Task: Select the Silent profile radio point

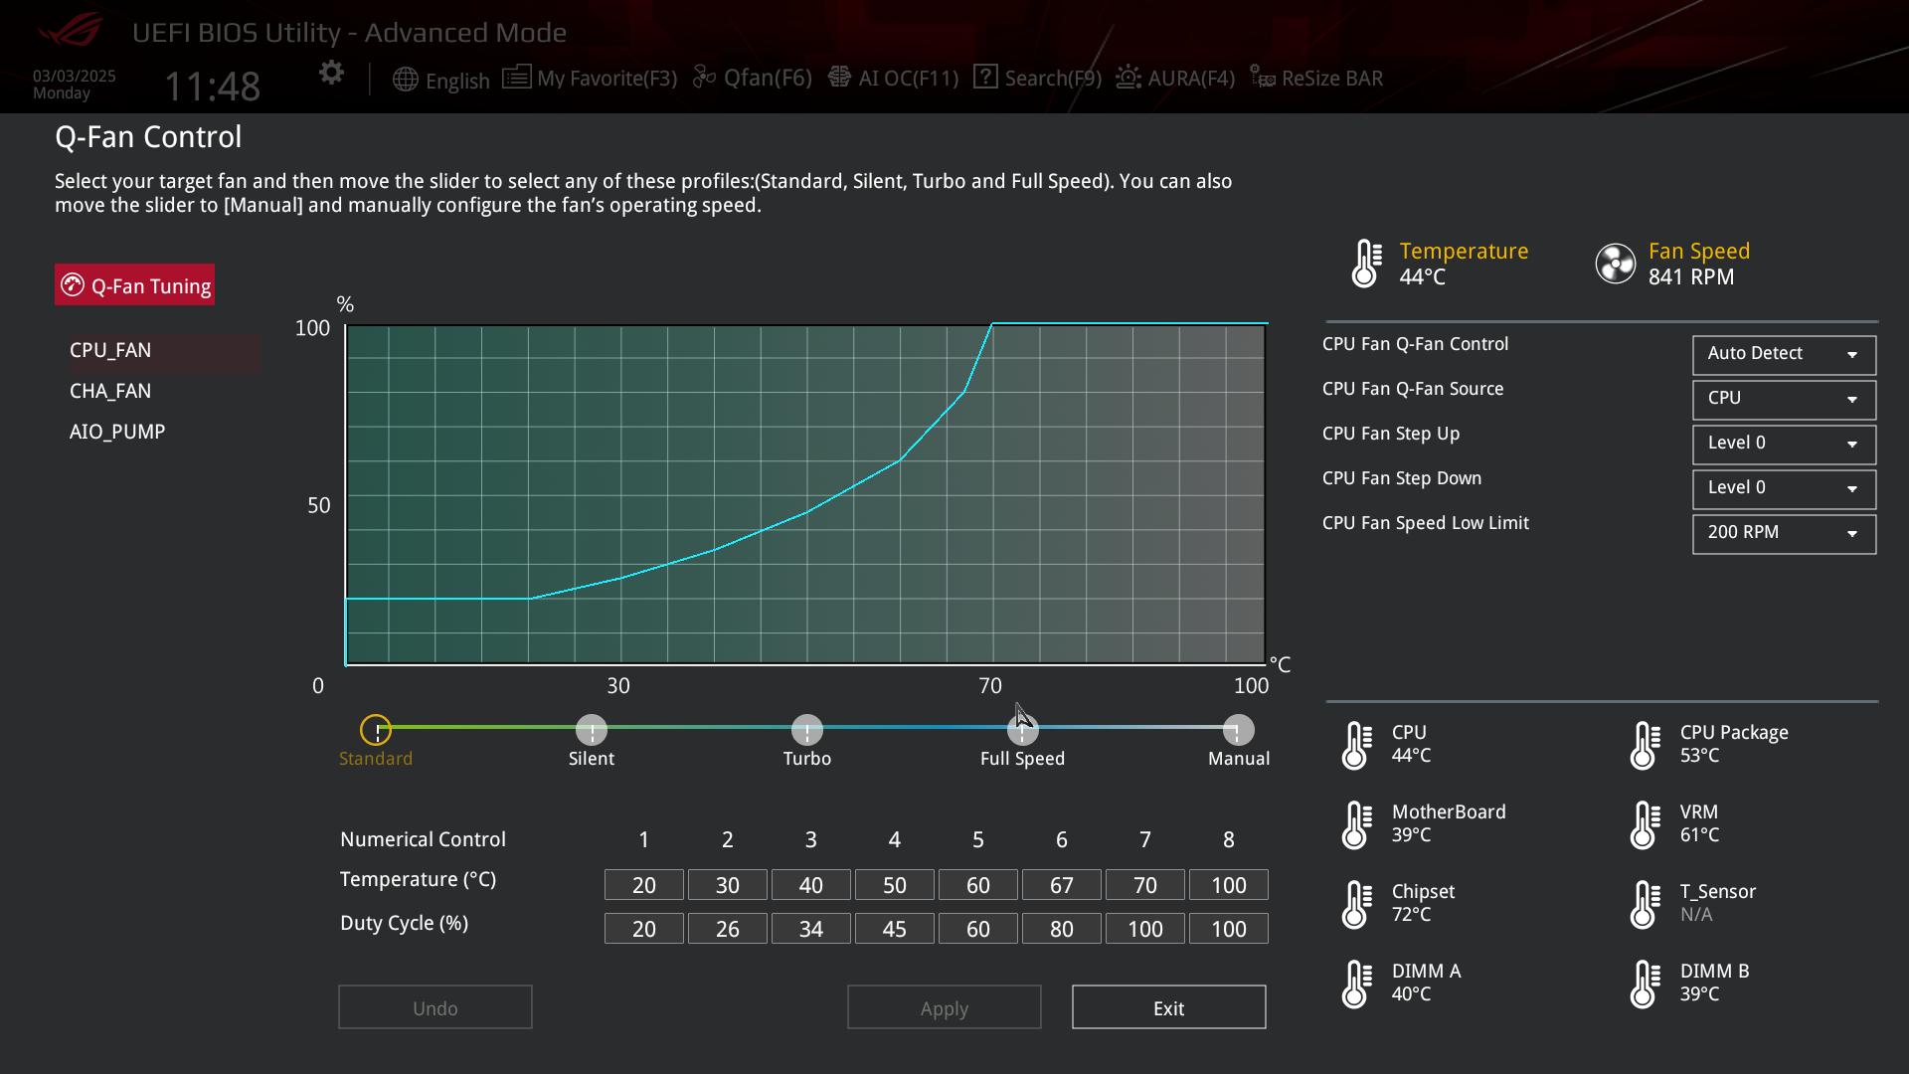Action: [592, 730]
